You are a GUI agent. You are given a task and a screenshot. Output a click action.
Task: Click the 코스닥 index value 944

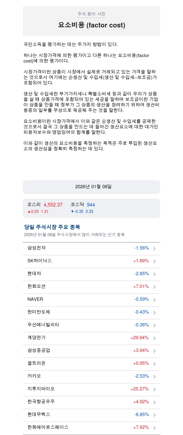(91, 205)
